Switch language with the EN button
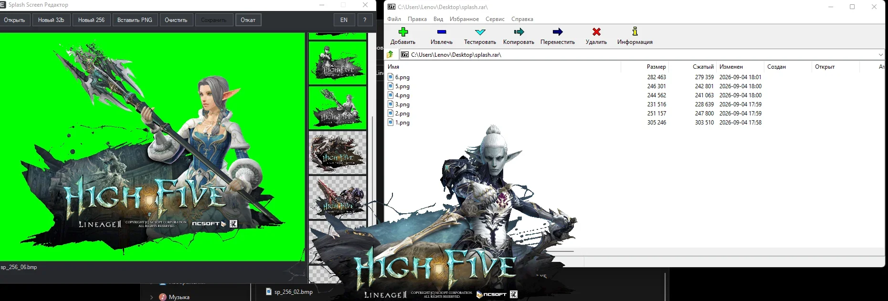This screenshot has width=888, height=301. pyautogui.click(x=344, y=20)
